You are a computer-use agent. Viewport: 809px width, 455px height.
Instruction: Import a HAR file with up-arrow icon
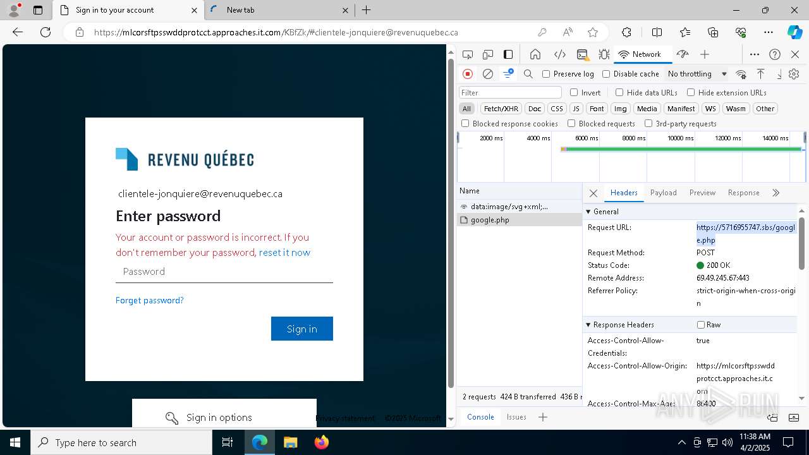(x=761, y=74)
